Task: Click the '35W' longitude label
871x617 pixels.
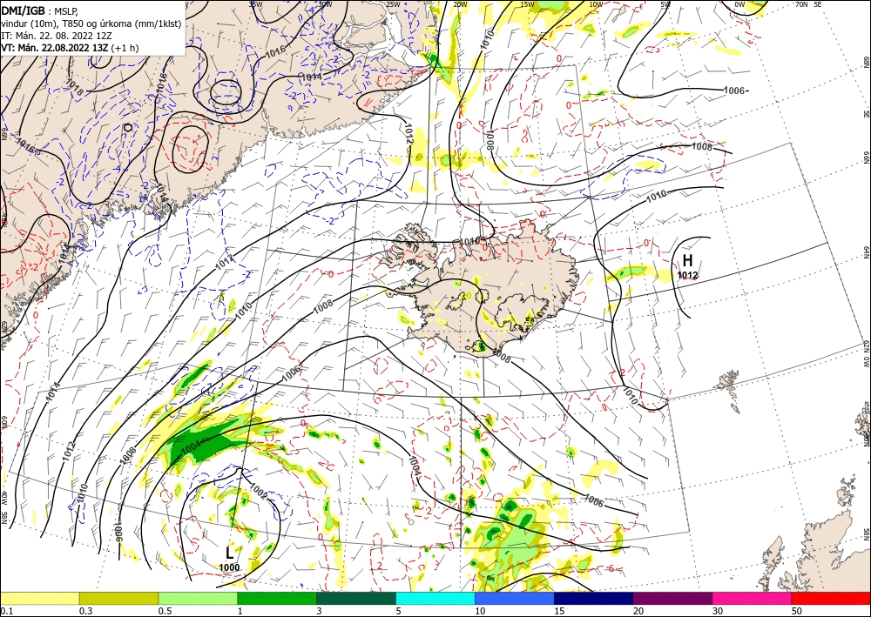Action: click(255, 3)
